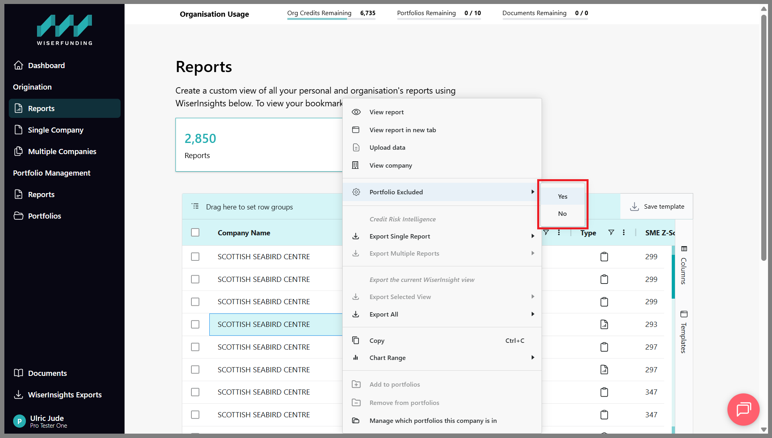Click the 2,850 Reports count card
This screenshot has height=438, width=772.
coord(259,145)
